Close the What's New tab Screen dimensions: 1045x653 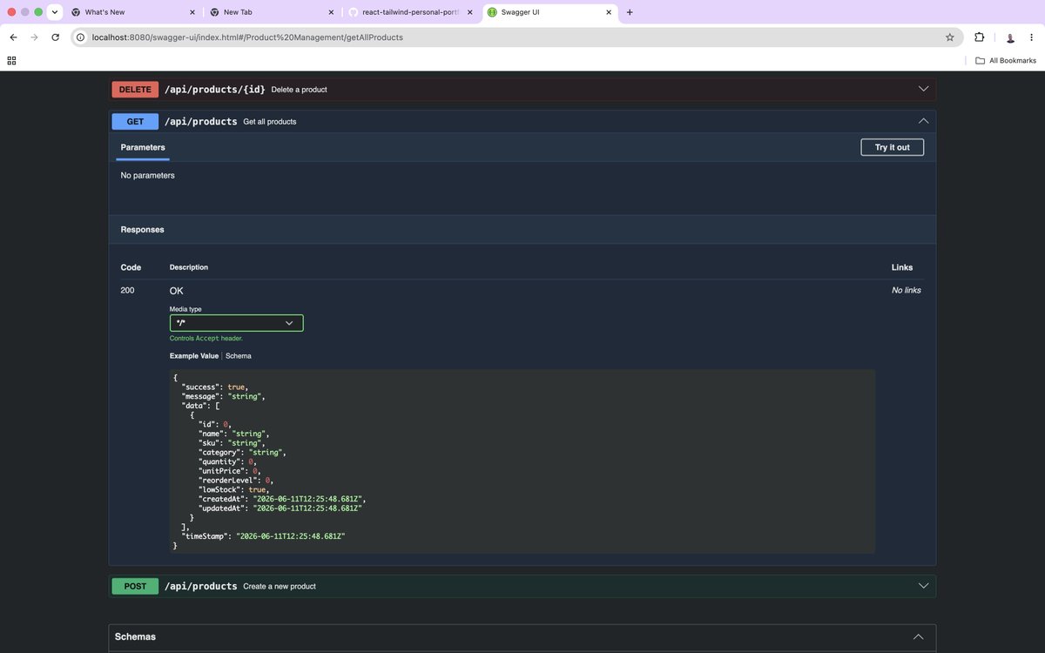pos(192,12)
